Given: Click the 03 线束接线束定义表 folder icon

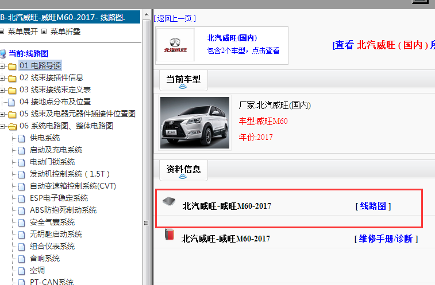Looking at the screenshot, I should [12, 91].
